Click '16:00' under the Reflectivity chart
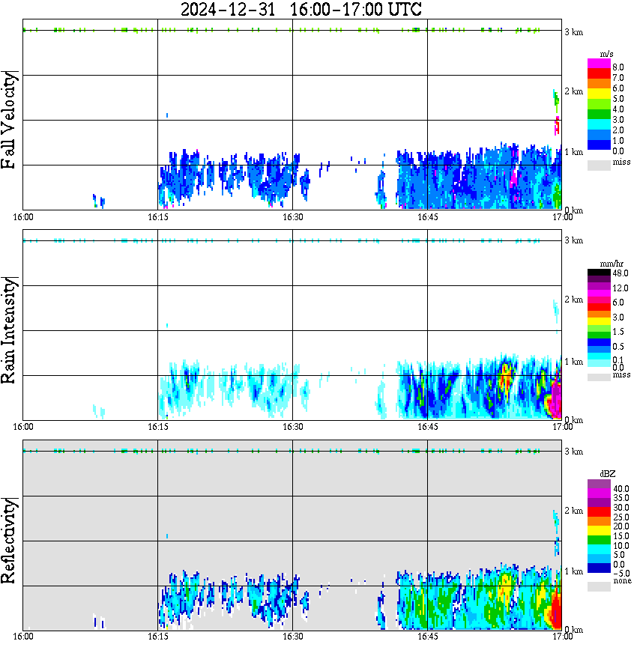 (23, 637)
